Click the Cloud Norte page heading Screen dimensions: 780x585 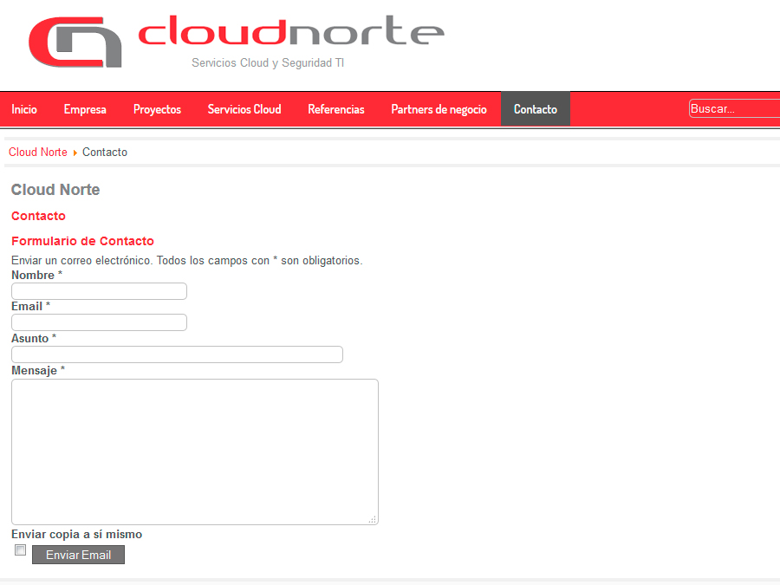tap(55, 190)
